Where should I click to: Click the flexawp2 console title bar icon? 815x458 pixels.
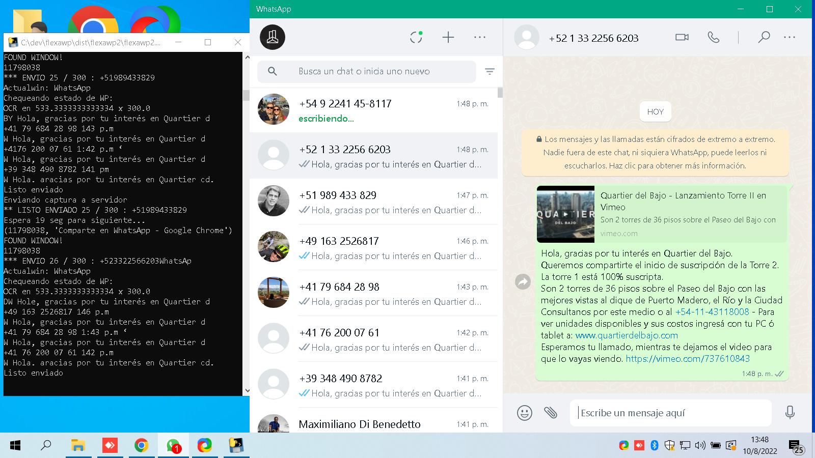(x=13, y=42)
